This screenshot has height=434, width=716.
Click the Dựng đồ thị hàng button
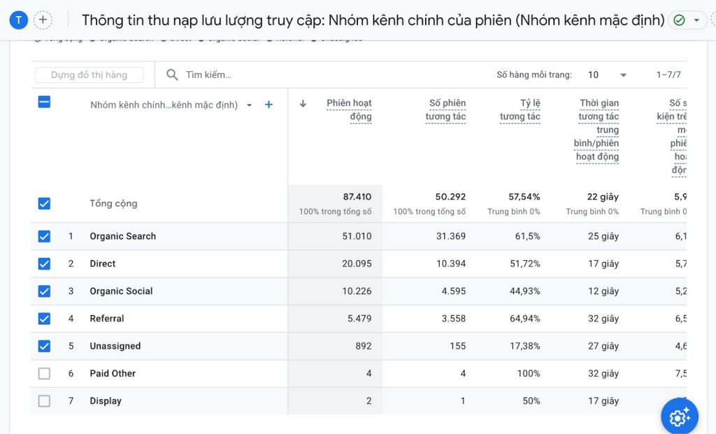pyautogui.click(x=89, y=74)
